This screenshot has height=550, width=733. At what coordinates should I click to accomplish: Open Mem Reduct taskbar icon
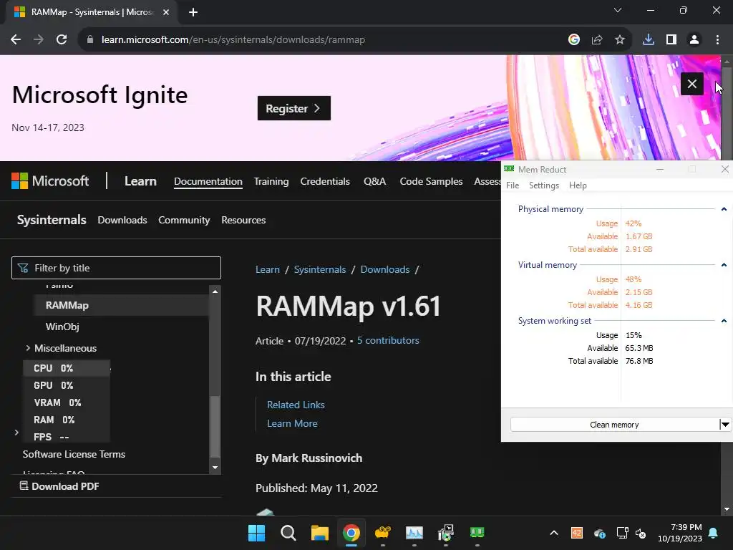477,533
